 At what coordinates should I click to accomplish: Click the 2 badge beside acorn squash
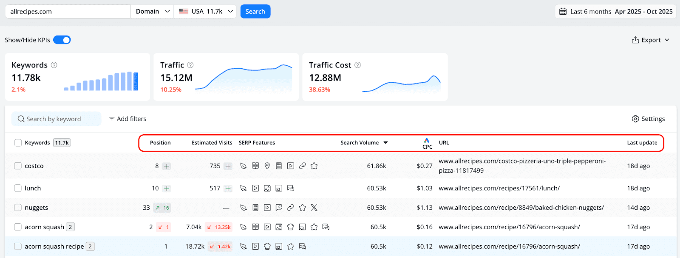point(71,227)
